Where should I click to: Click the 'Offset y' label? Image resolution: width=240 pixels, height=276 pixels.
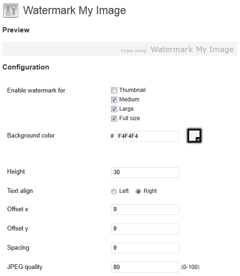pyautogui.click(x=17, y=229)
